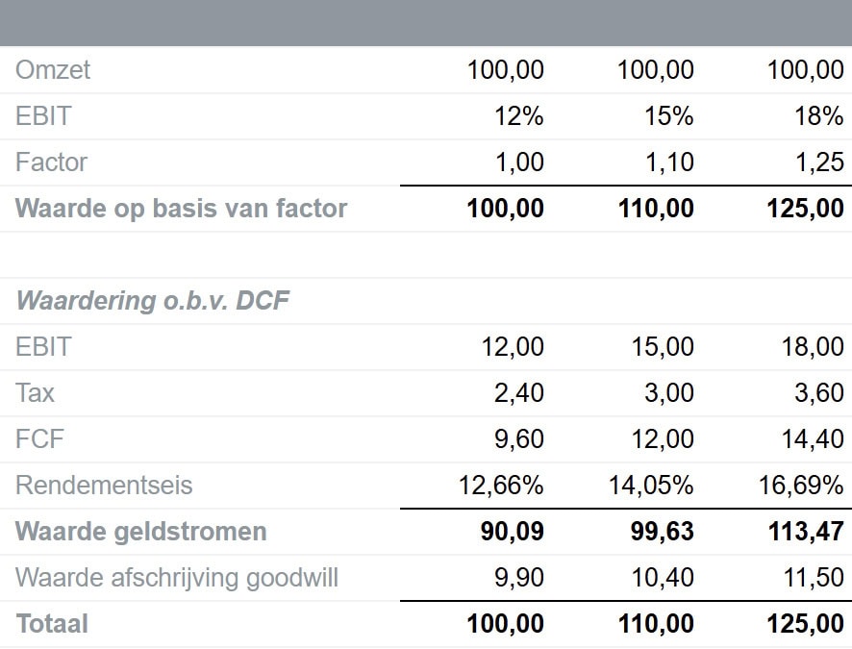Viewport: 852px width, 649px height.
Task: Click the 'Waarde op basis van factor' label
Action: 182,209
